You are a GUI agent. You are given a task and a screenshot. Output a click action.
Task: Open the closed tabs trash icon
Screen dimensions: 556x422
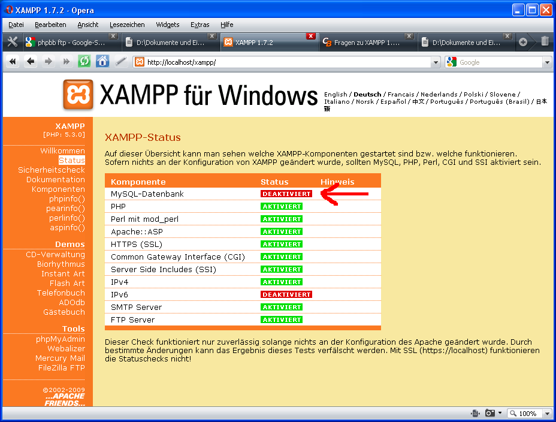coord(545,41)
